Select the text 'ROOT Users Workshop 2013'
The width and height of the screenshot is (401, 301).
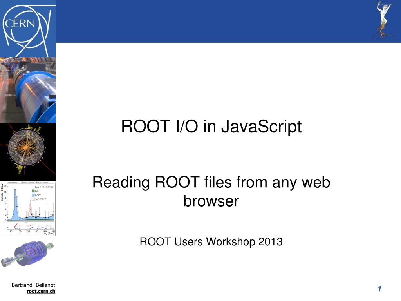(211, 241)
